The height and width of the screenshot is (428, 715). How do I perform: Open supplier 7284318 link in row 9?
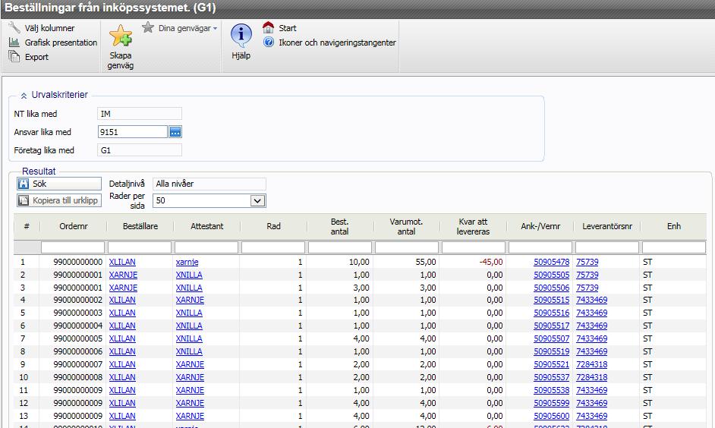[x=591, y=364]
